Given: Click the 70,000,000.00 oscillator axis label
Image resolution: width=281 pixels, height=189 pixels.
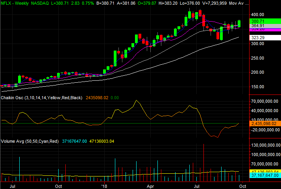Looking at the screenshot, I should 265,102.
